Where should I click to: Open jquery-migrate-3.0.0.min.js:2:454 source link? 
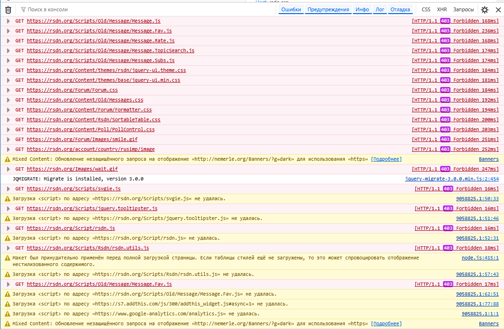(x=451, y=179)
